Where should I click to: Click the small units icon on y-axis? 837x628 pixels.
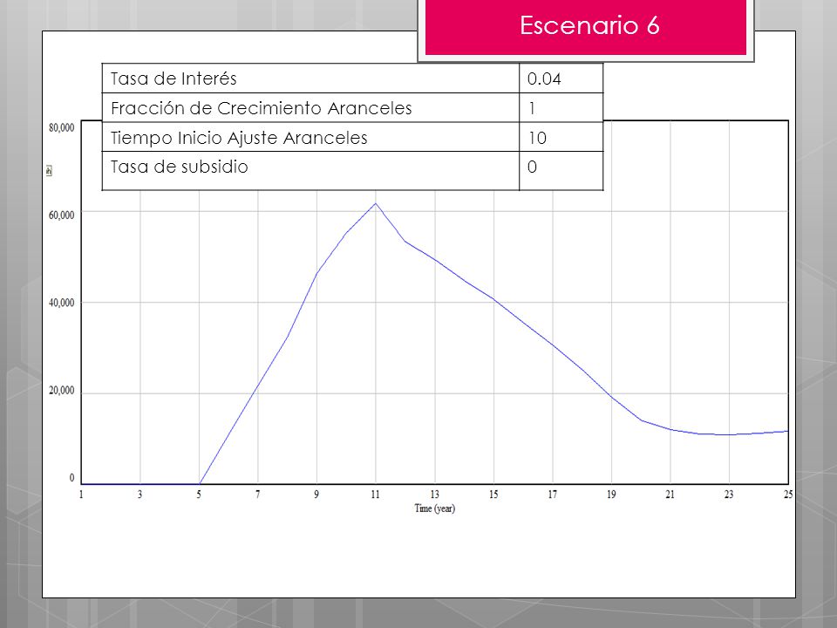(49, 170)
